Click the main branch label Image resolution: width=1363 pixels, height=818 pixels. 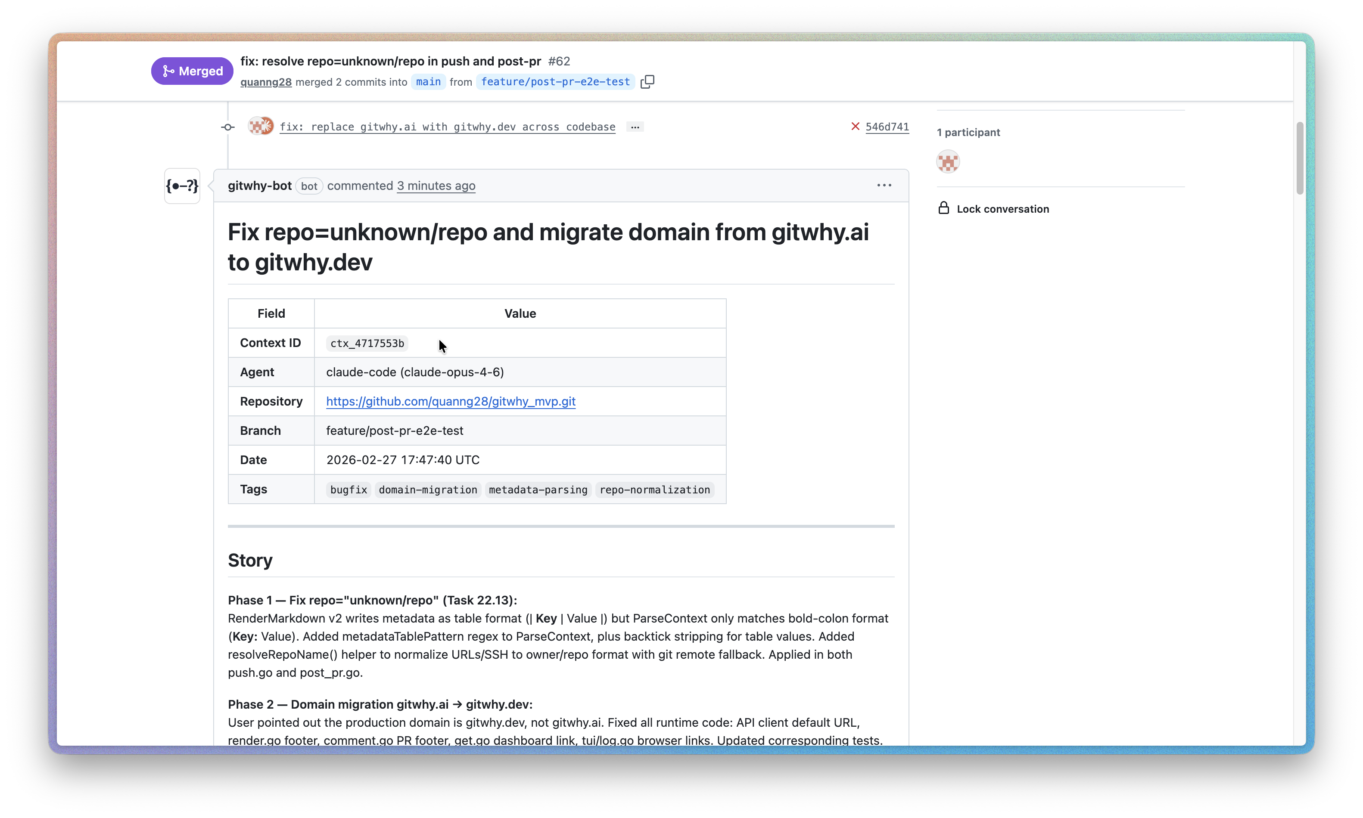[429, 81]
